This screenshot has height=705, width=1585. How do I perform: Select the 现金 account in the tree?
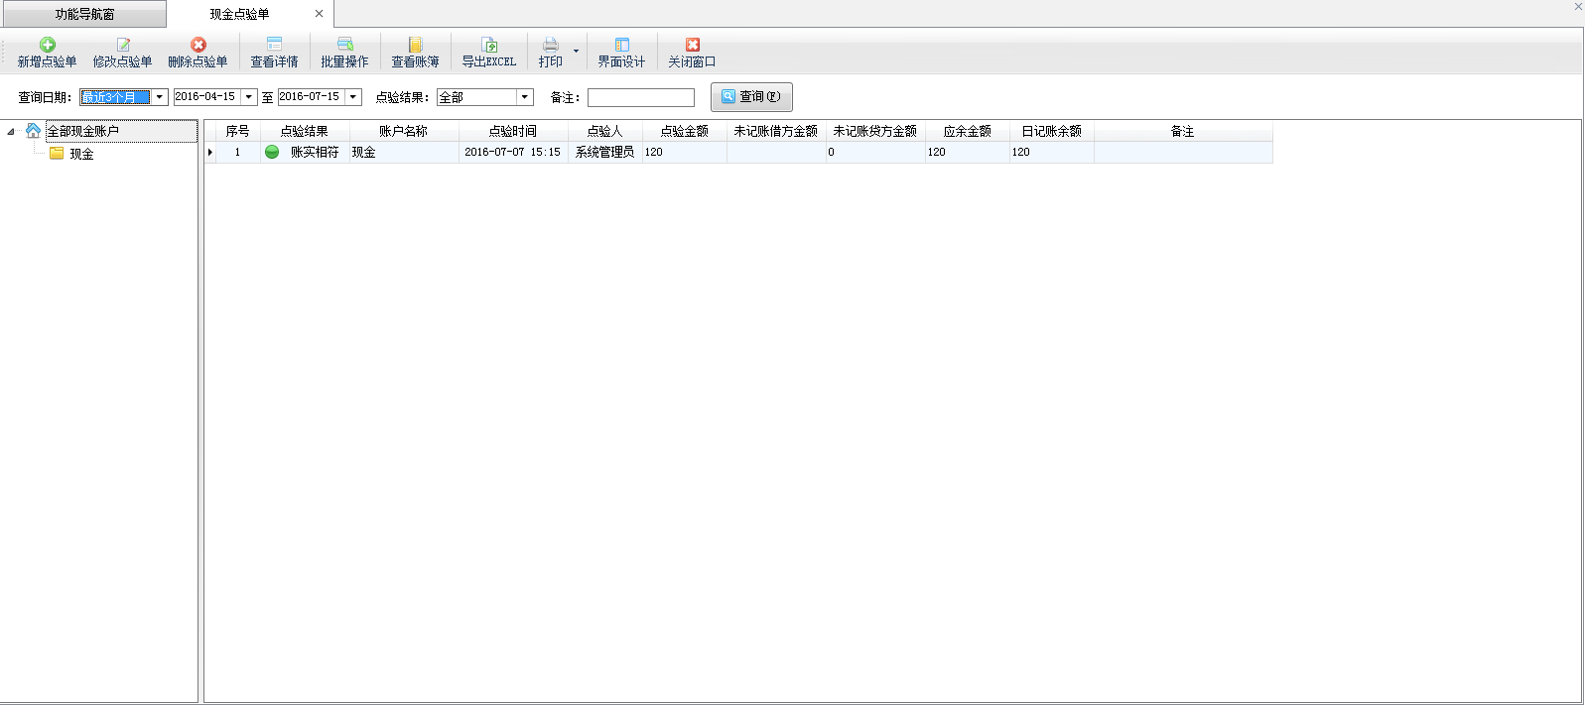tap(81, 154)
